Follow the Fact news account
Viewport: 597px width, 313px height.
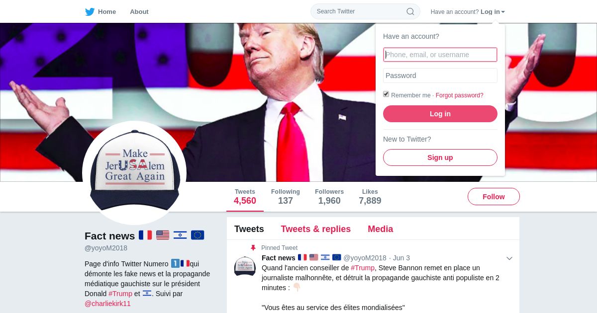pyautogui.click(x=494, y=197)
